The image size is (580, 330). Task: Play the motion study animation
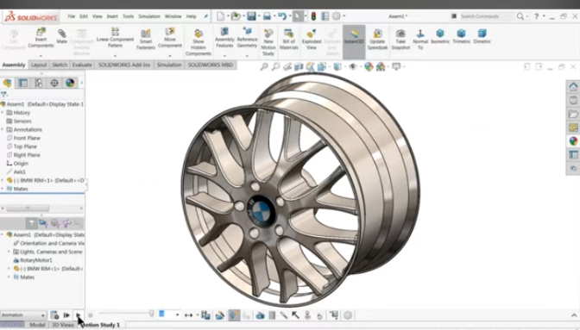coord(79,314)
